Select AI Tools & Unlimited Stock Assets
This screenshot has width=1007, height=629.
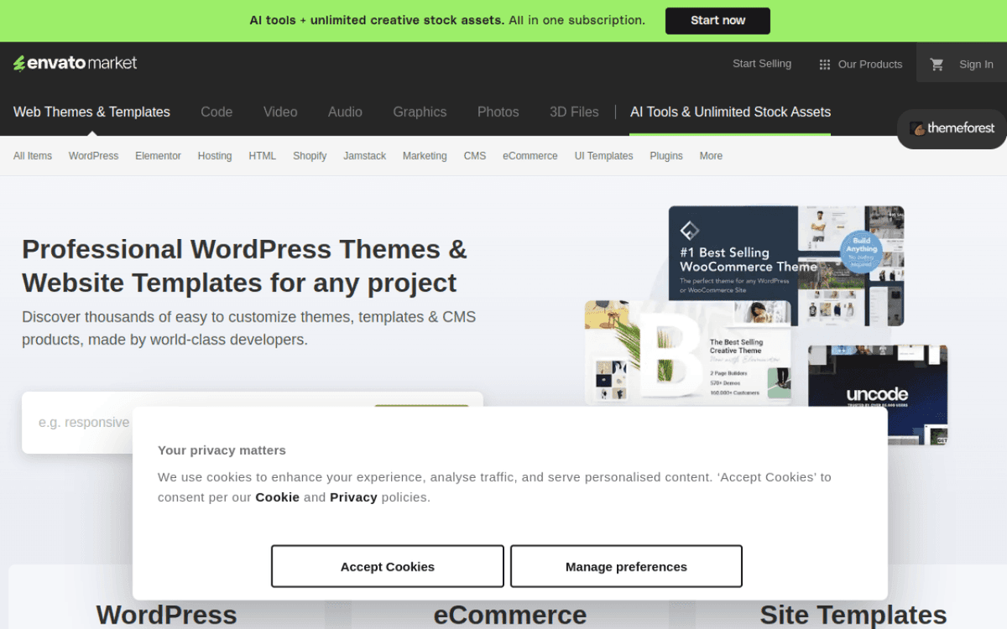point(730,112)
